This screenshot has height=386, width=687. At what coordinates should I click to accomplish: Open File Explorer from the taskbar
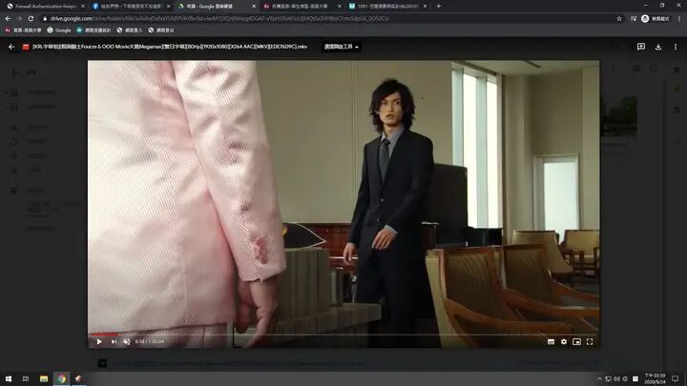tap(43, 378)
